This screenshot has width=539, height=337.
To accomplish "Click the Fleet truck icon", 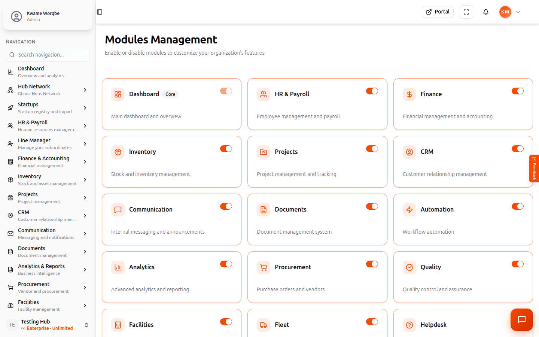I will point(264,325).
